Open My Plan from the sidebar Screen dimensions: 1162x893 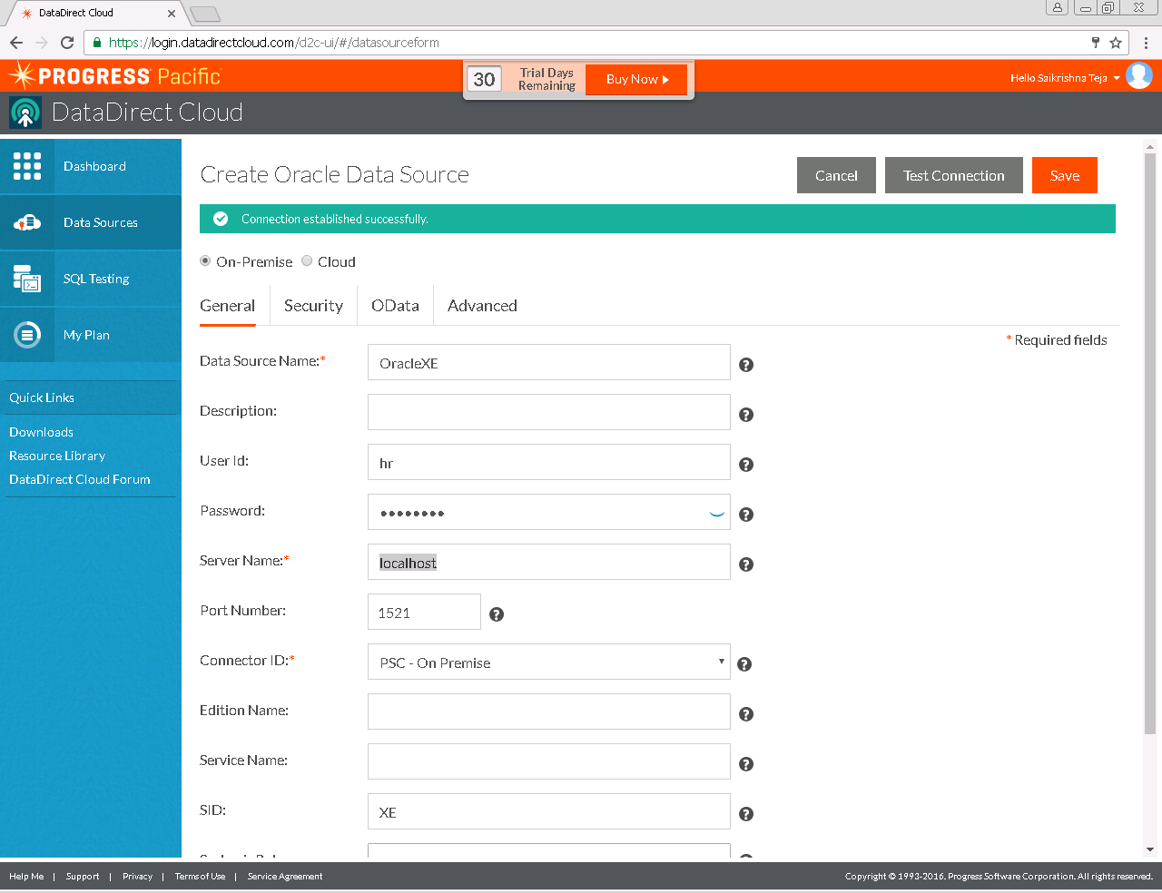91,335
